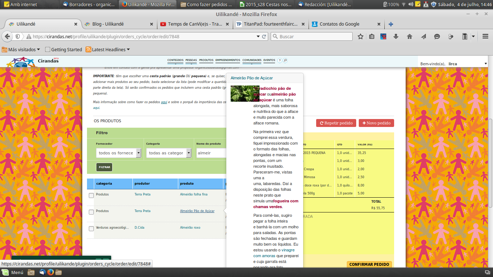Open the Menú start menu
Screen dimensions: 493x277
click(x=13, y=272)
